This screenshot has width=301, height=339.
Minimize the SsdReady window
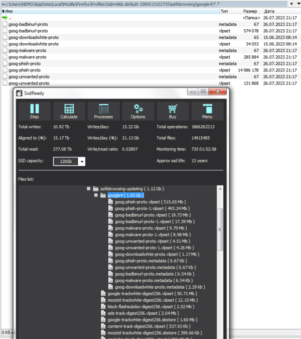[193, 92]
